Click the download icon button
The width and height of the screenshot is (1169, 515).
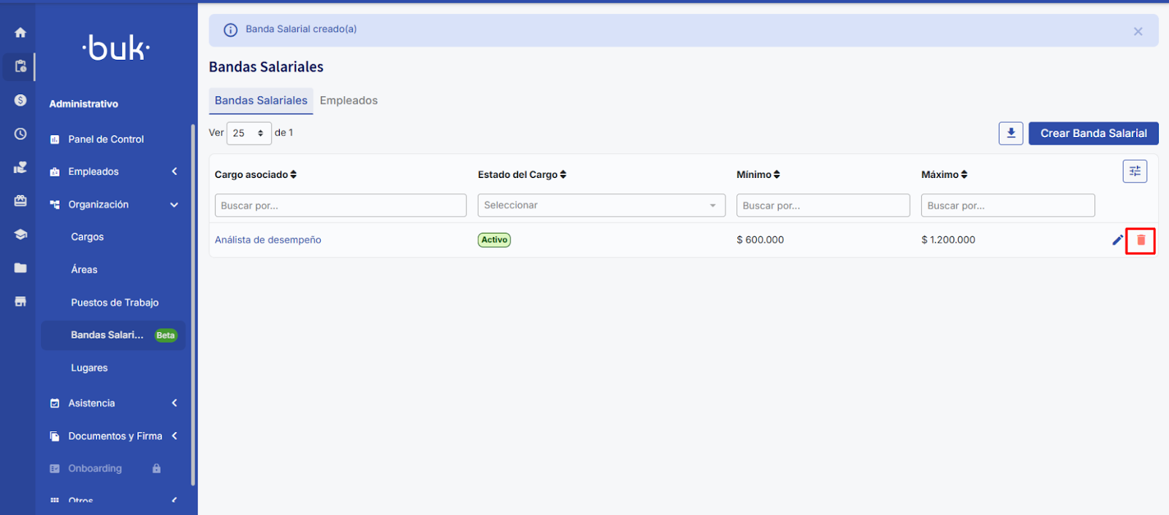1010,133
